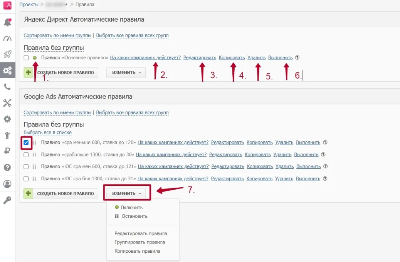Click help icon next to «Основное правило» Выполнить
The image size is (400, 262).
click(297, 58)
